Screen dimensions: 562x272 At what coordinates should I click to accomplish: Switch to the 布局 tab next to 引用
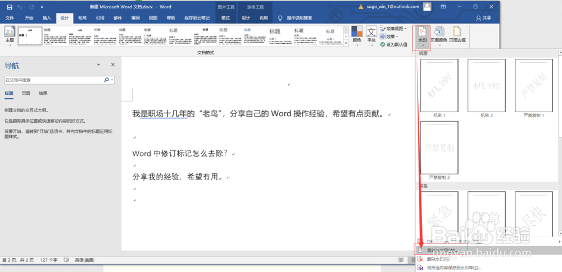pyautogui.click(x=83, y=18)
